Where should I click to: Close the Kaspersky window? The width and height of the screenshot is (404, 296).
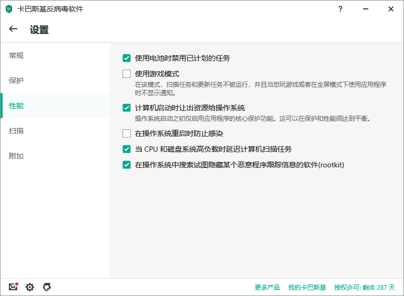[x=391, y=9]
